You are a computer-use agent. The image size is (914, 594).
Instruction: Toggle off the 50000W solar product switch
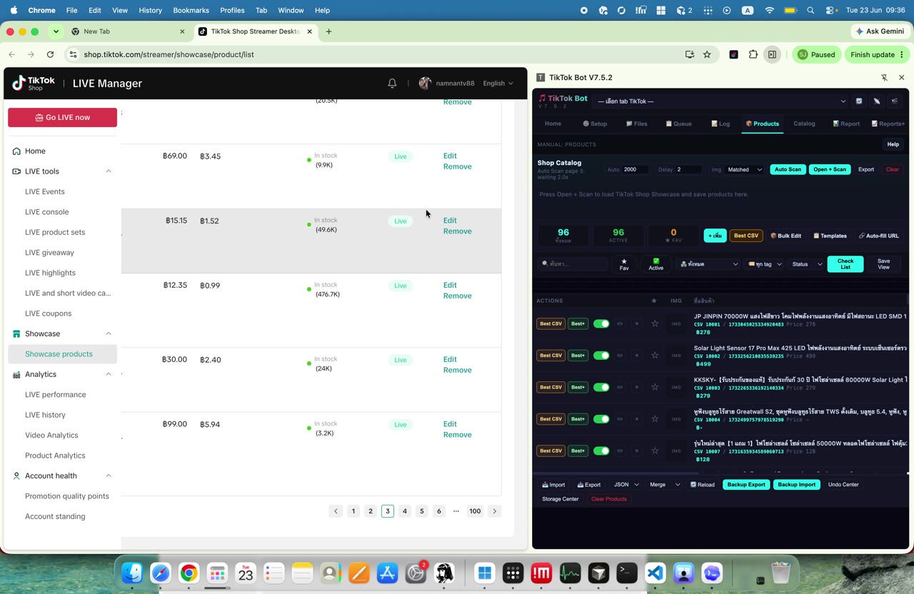tap(601, 450)
